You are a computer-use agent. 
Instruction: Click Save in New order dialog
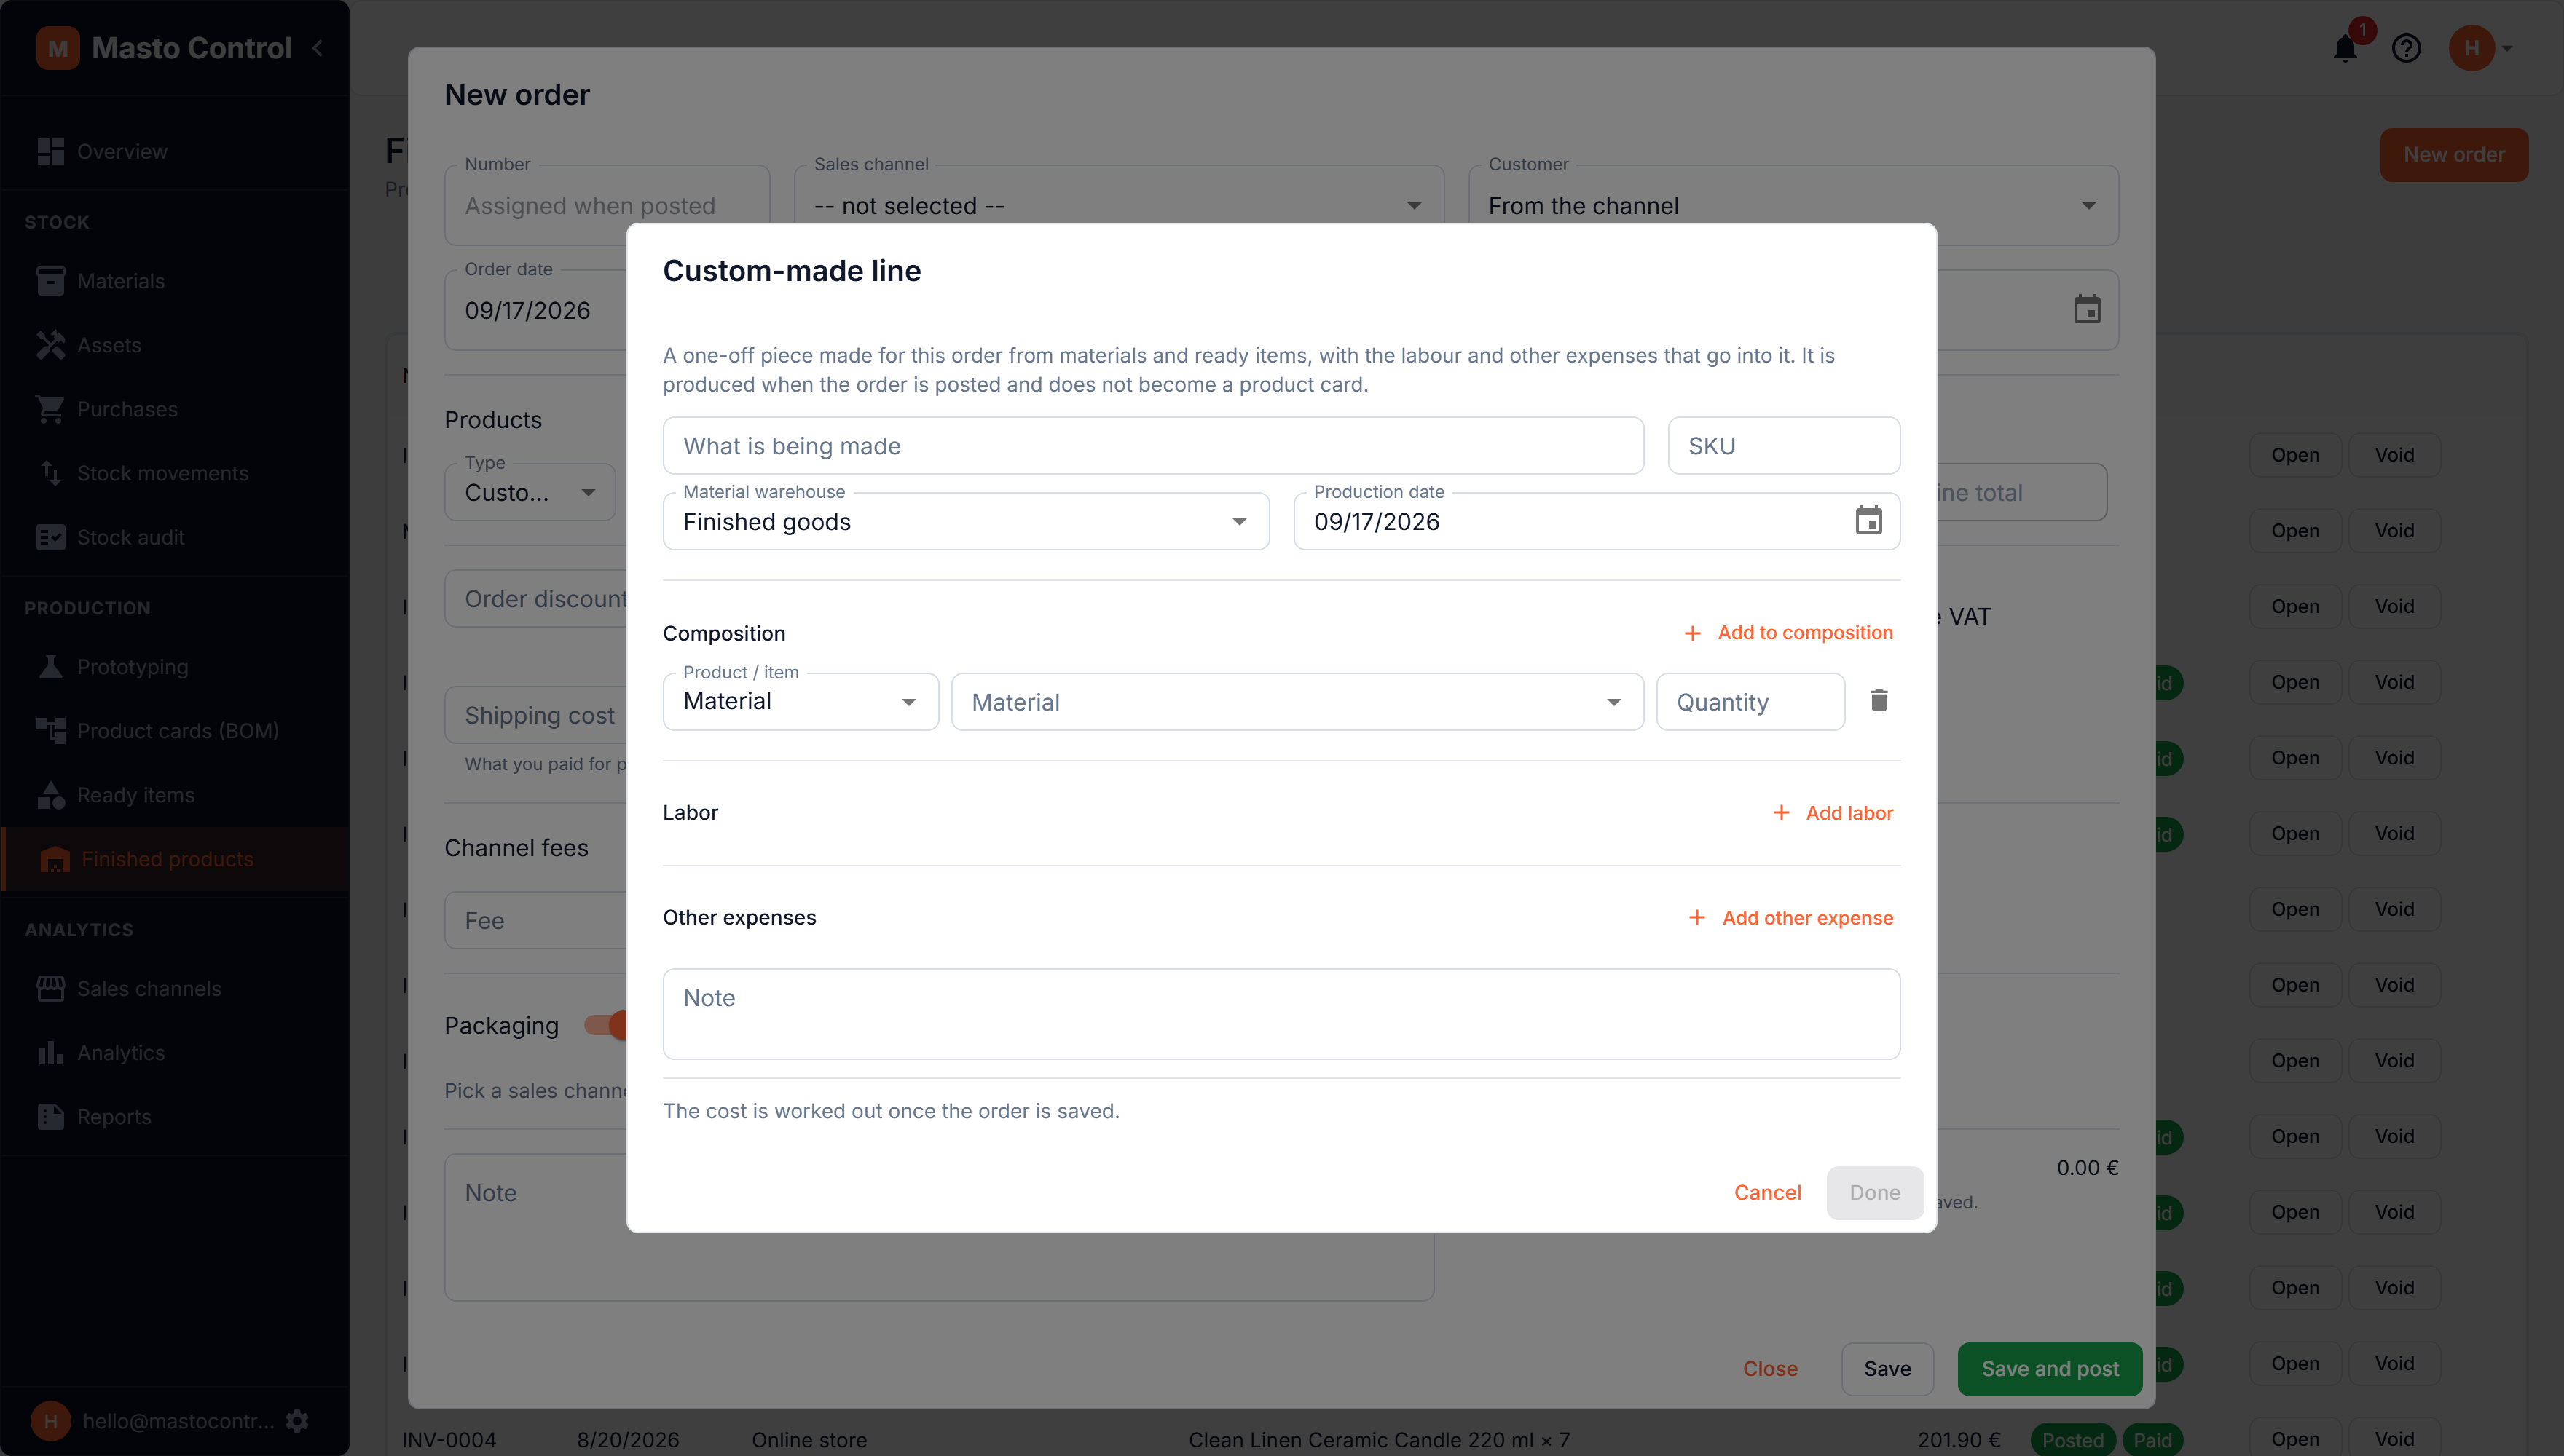pos(1887,1369)
